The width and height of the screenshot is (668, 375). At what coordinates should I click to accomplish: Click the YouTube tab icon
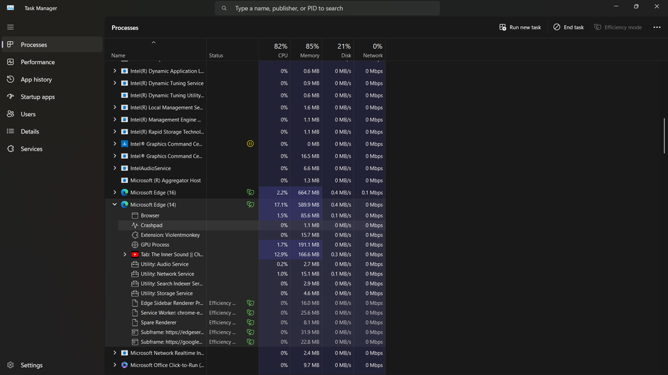(134, 254)
